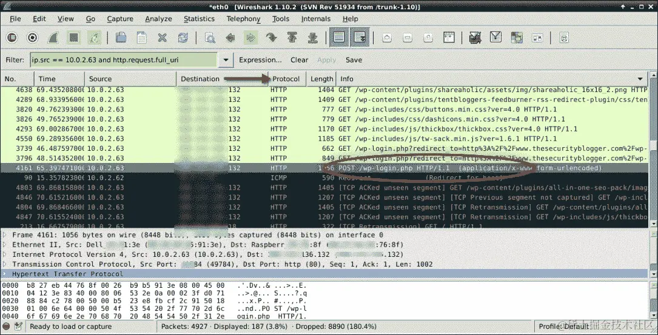Go to packet number icon

tap(272, 38)
